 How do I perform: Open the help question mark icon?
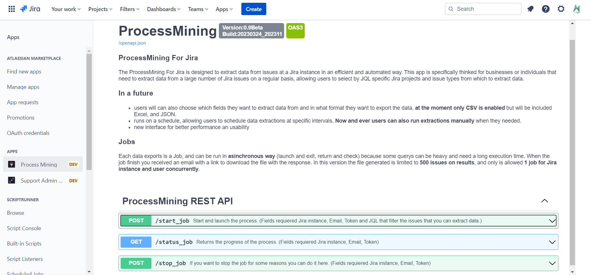coord(545,9)
